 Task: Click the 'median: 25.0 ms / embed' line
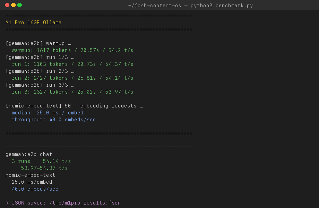[x=48, y=113]
